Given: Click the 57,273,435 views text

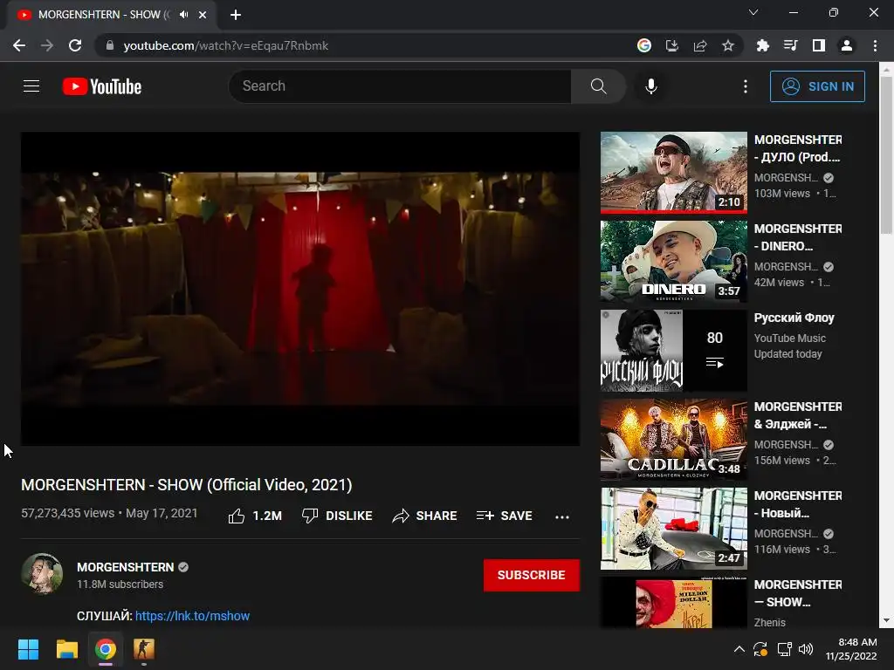Looking at the screenshot, I should click(68, 513).
